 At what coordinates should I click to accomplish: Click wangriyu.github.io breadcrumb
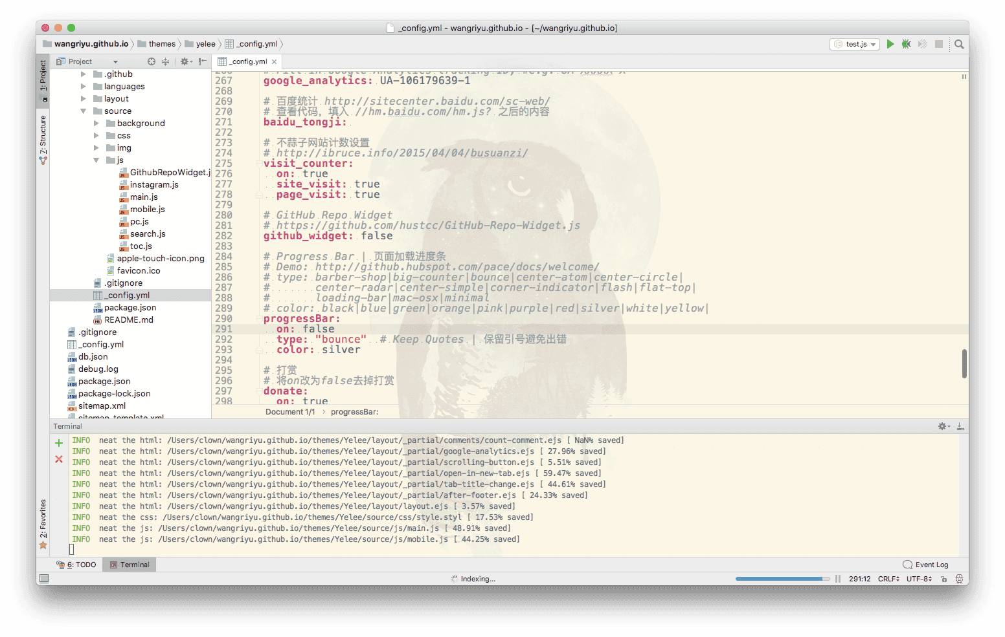point(85,44)
